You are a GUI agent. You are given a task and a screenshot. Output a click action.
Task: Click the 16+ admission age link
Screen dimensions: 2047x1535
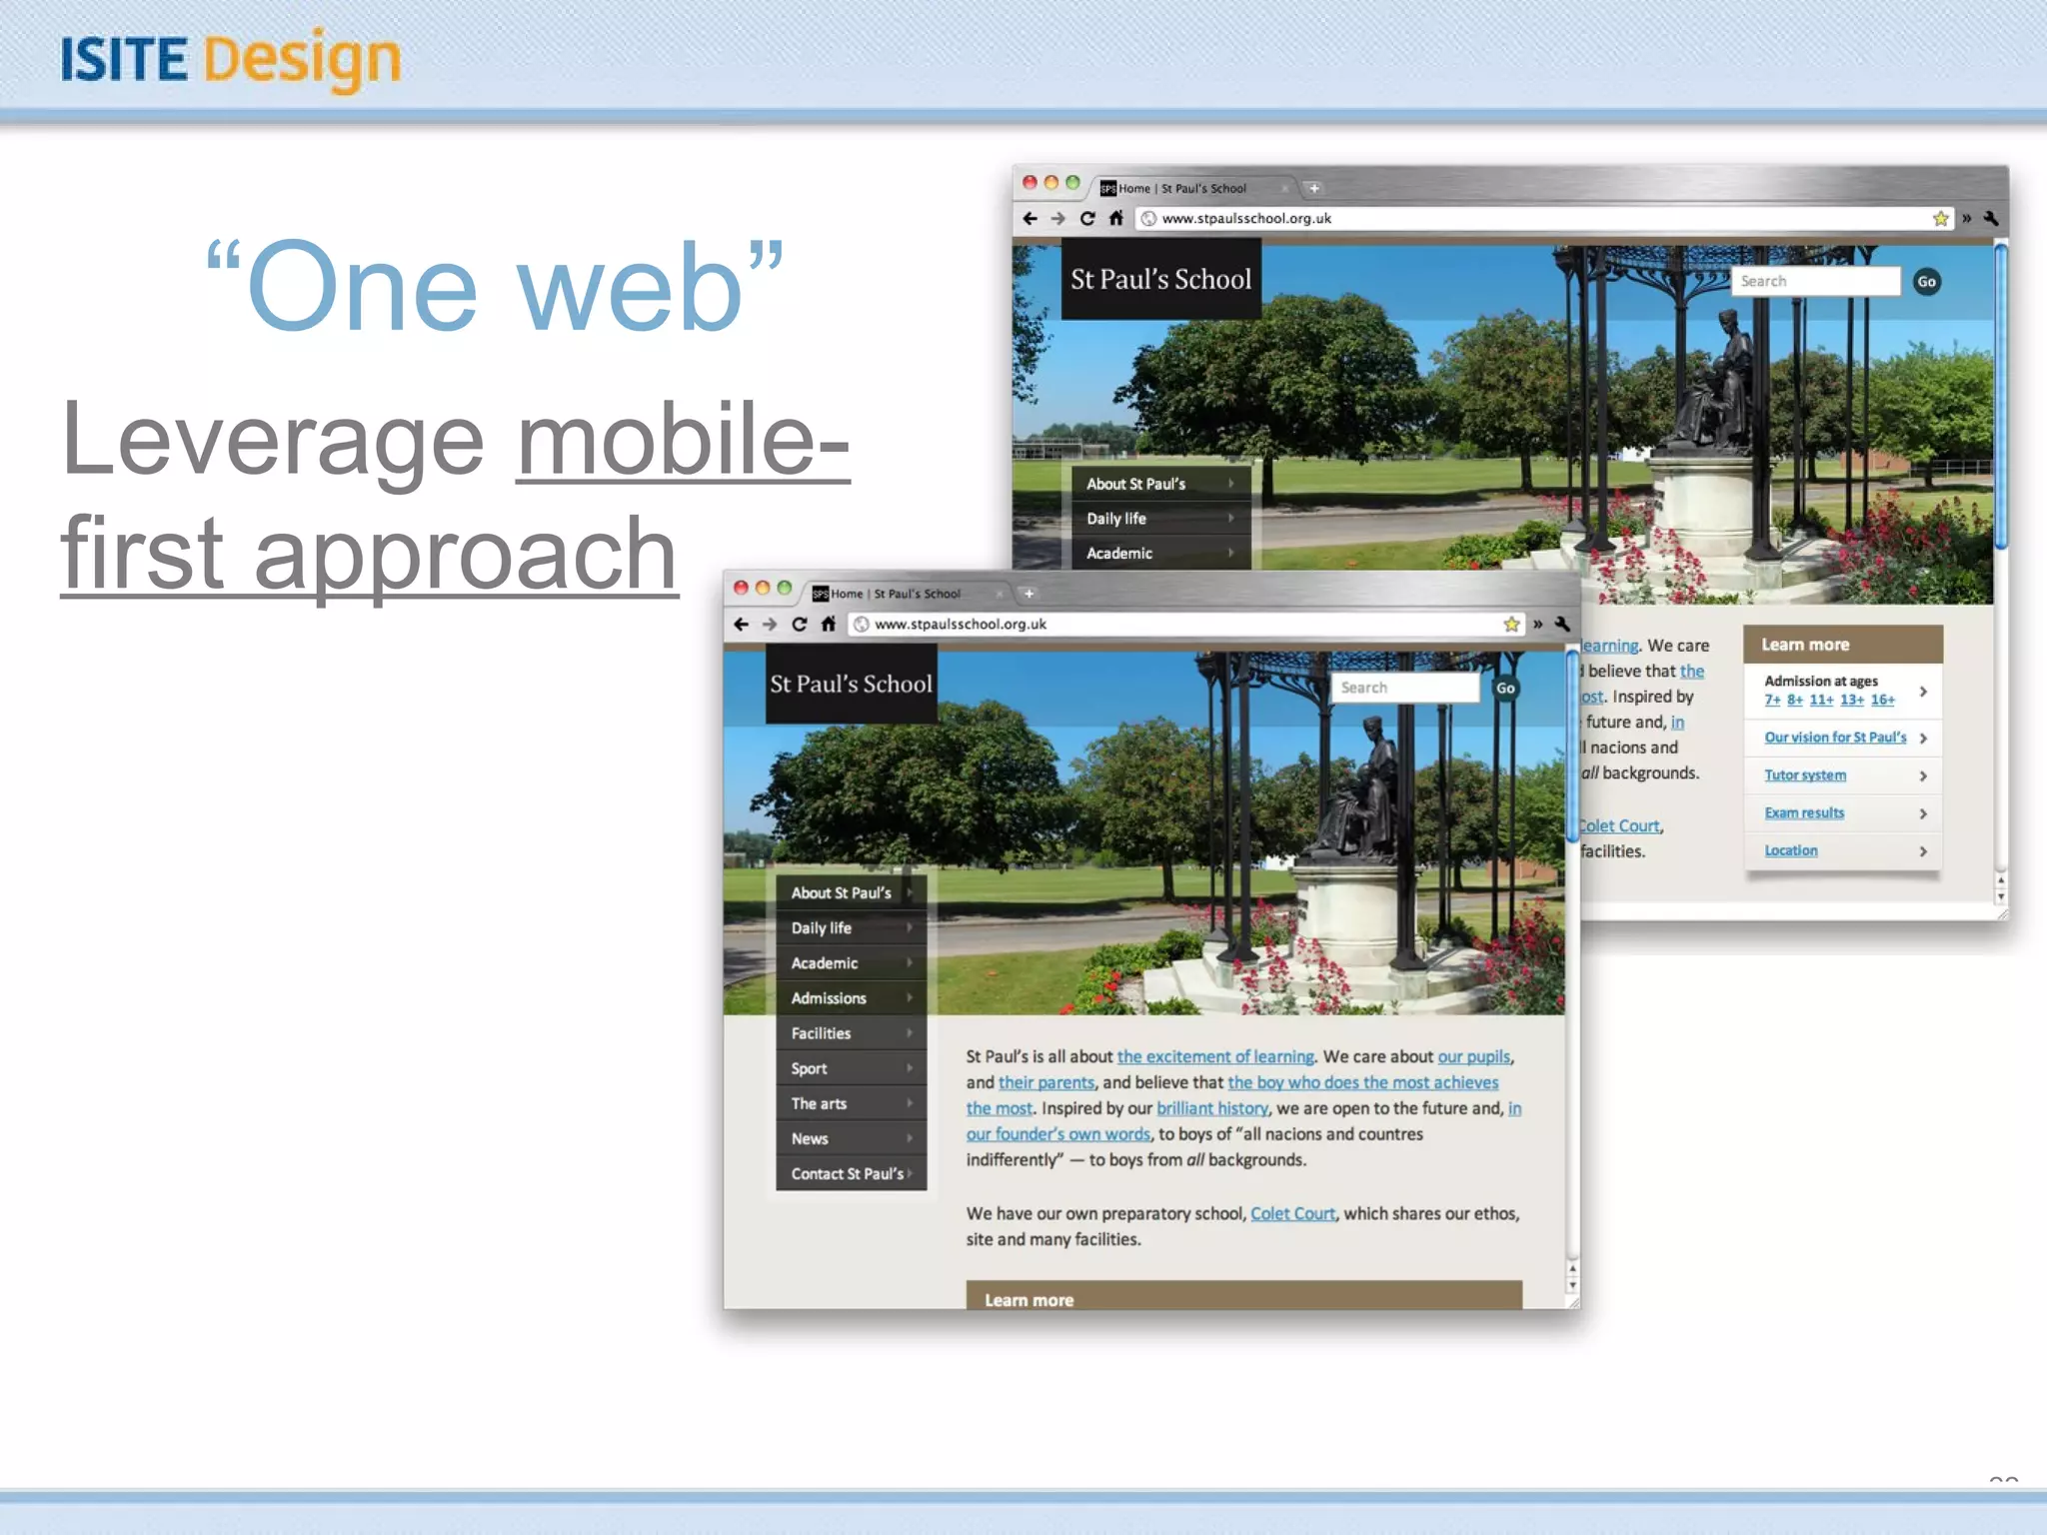click(x=1883, y=700)
